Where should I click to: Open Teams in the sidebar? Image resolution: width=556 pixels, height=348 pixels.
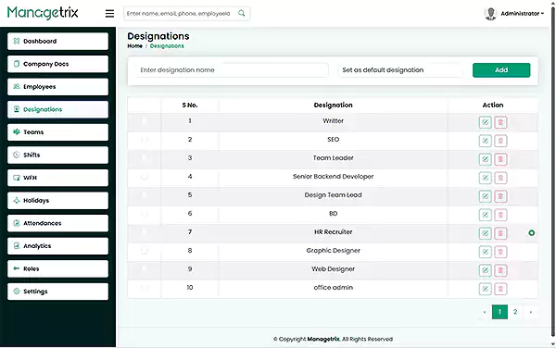coord(57,132)
